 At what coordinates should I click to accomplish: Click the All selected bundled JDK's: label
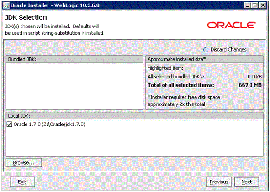click(176, 77)
